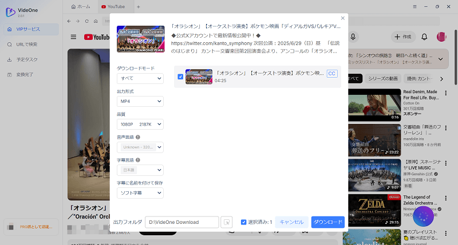Open the ソフト字幕 subtitle save dropdown

pyautogui.click(x=140, y=193)
